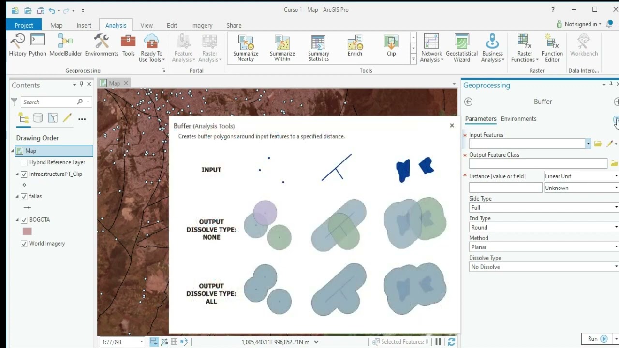Open the Python window
The width and height of the screenshot is (619, 348).
(x=37, y=45)
